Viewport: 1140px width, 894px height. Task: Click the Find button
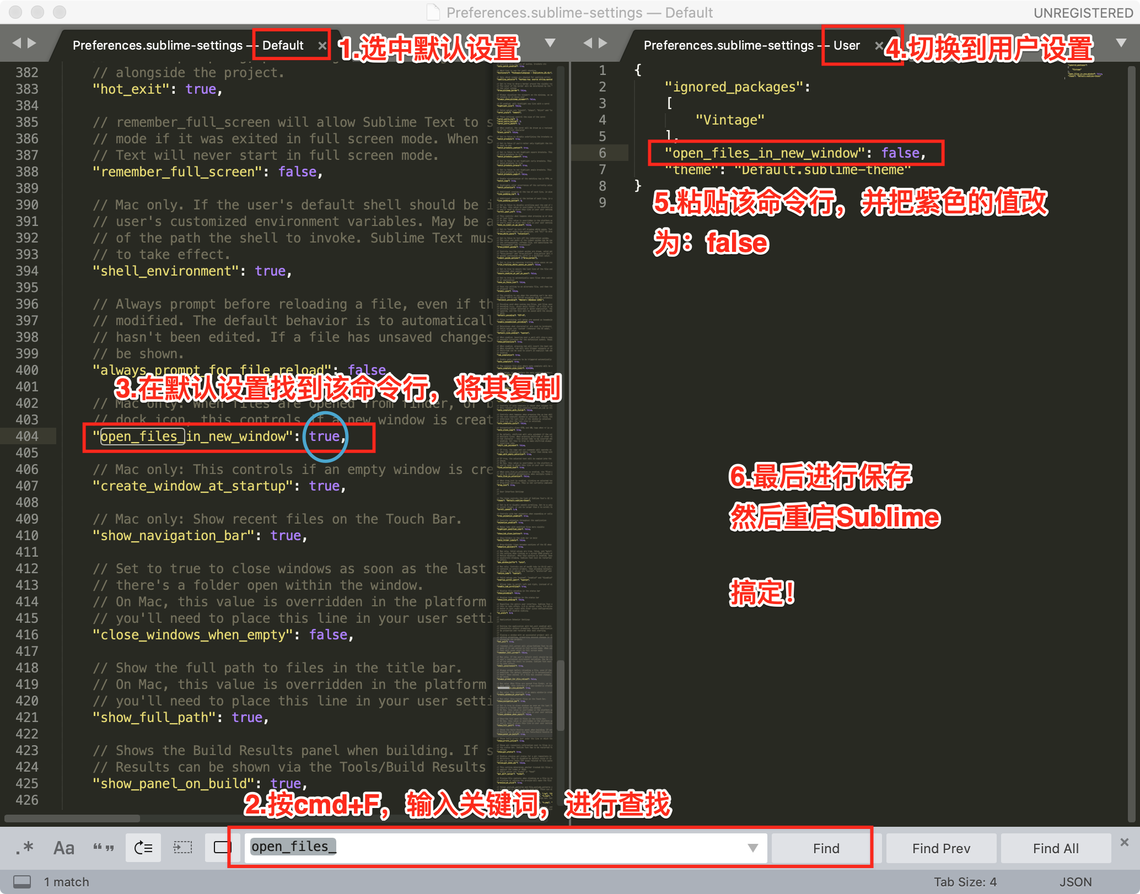826,848
